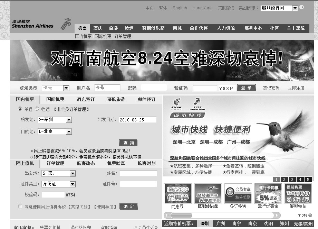
Task: Show banner slide 2
Action: (x=284, y=180)
